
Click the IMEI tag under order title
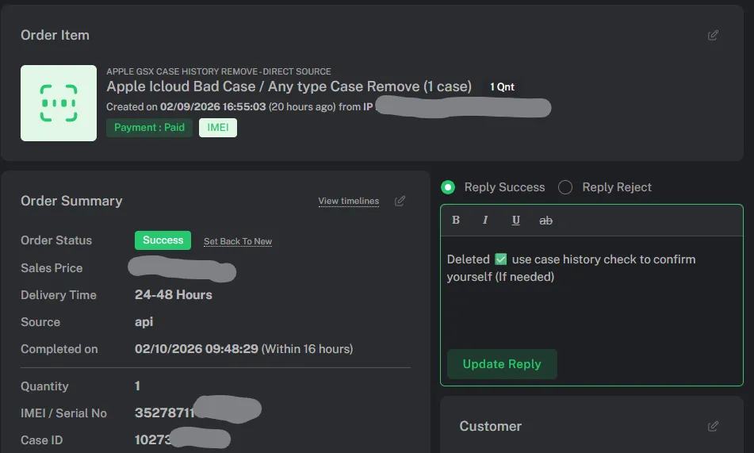pyautogui.click(x=217, y=128)
